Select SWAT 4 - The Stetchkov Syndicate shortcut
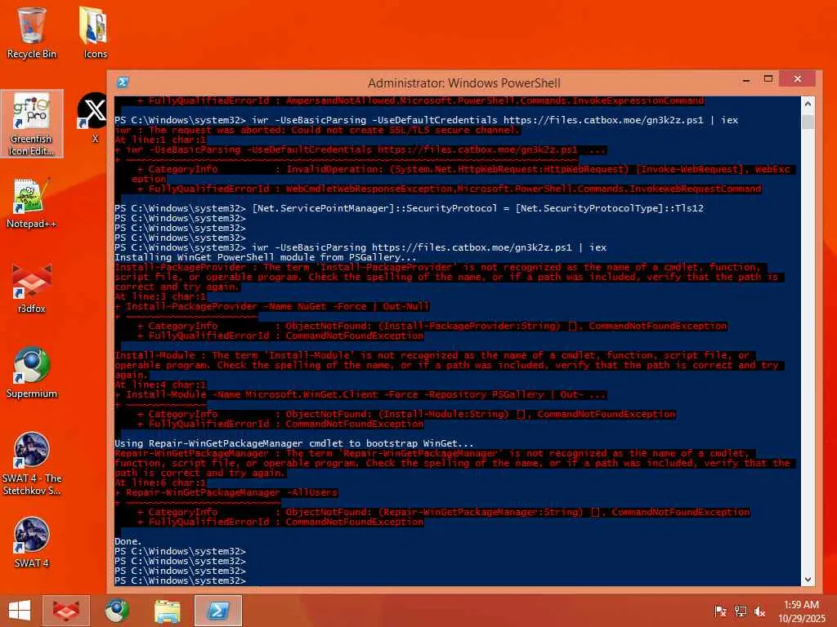The width and height of the screenshot is (837, 627). click(32, 464)
